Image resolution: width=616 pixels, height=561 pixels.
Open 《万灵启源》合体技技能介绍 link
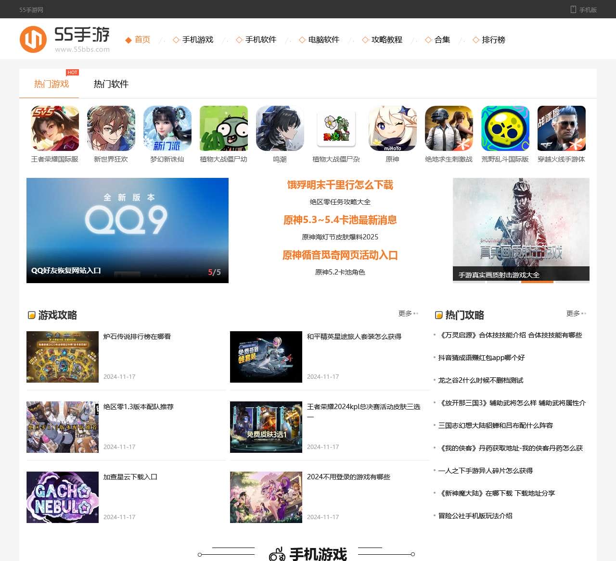pyautogui.click(x=510, y=335)
